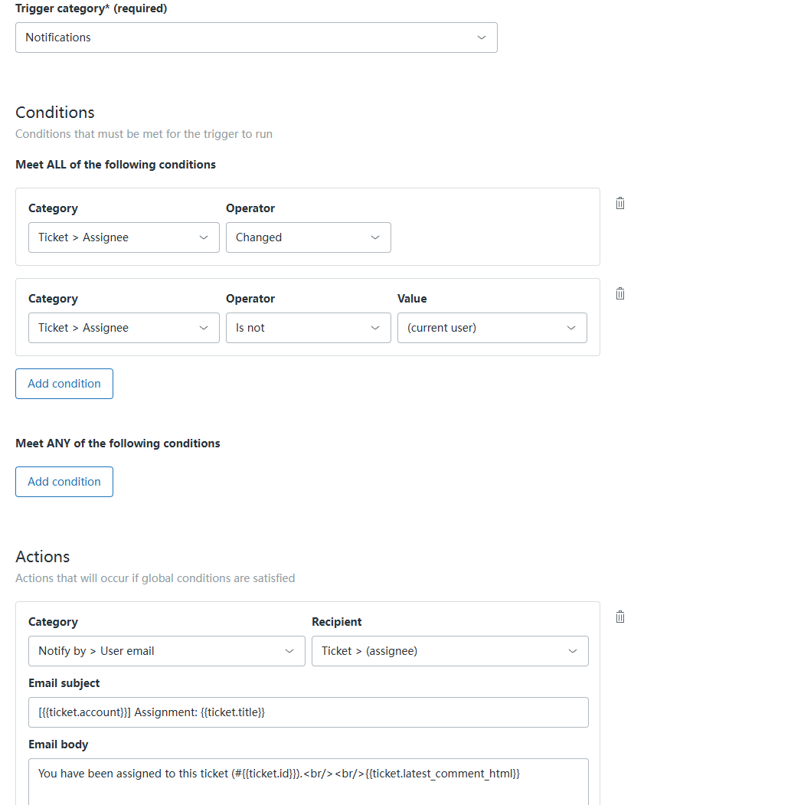Add condition under Meet ALL conditions
This screenshot has width=791, height=805.
click(x=64, y=384)
